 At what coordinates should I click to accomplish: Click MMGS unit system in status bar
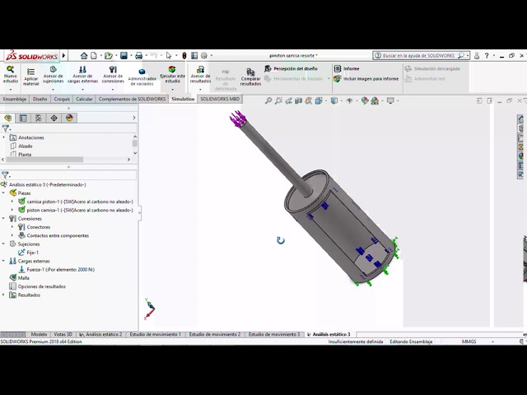coord(469,342)
